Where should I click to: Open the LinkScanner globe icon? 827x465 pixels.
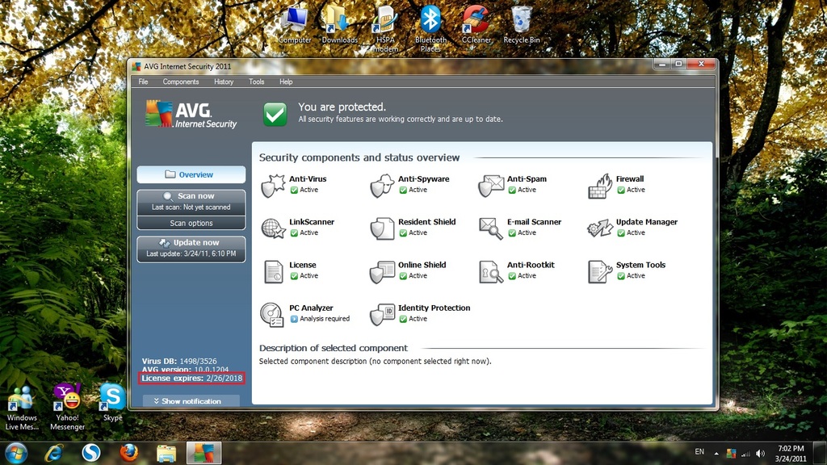click(273, 228)
